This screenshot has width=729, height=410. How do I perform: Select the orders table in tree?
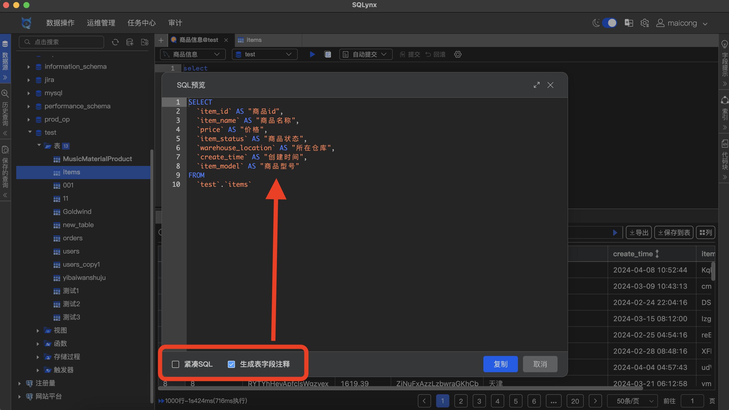72,238
